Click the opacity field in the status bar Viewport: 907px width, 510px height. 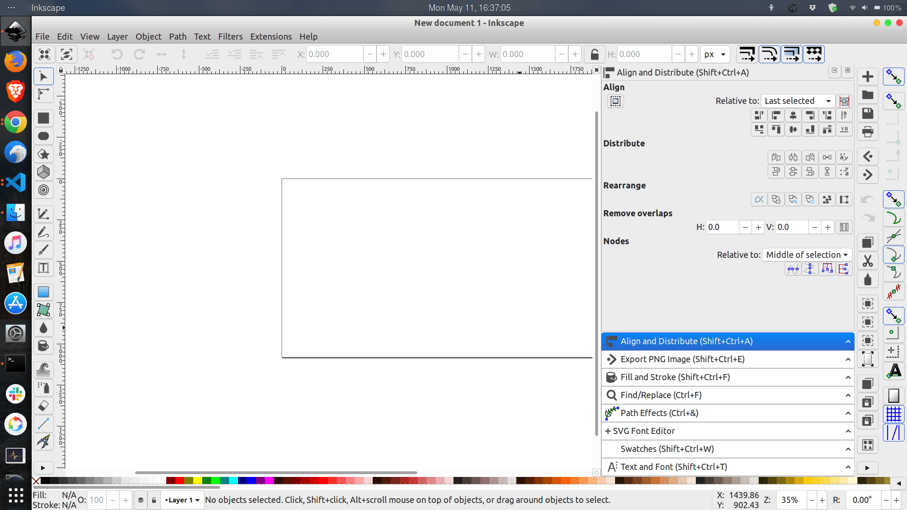[96, 500]
